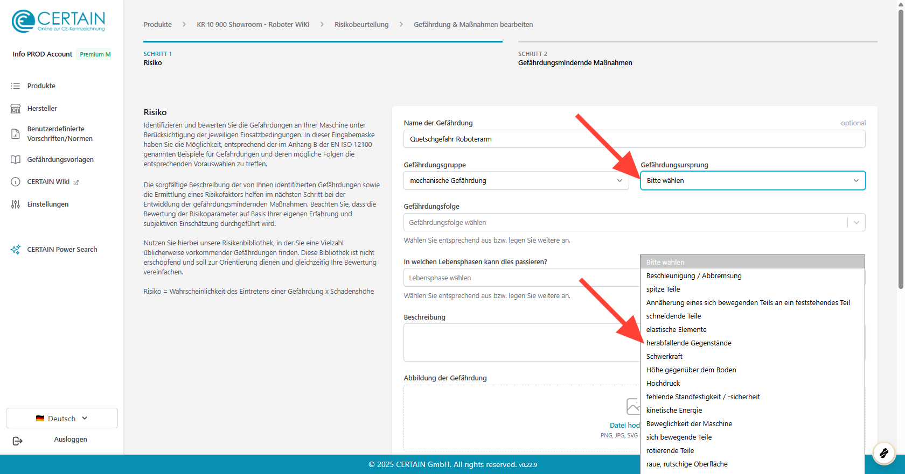The image size is (905, 474).
Task: Click the Premium M badge
Action: point(94,54)
